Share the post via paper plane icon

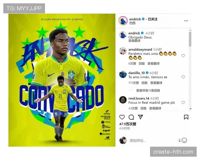tap(140, 117)
